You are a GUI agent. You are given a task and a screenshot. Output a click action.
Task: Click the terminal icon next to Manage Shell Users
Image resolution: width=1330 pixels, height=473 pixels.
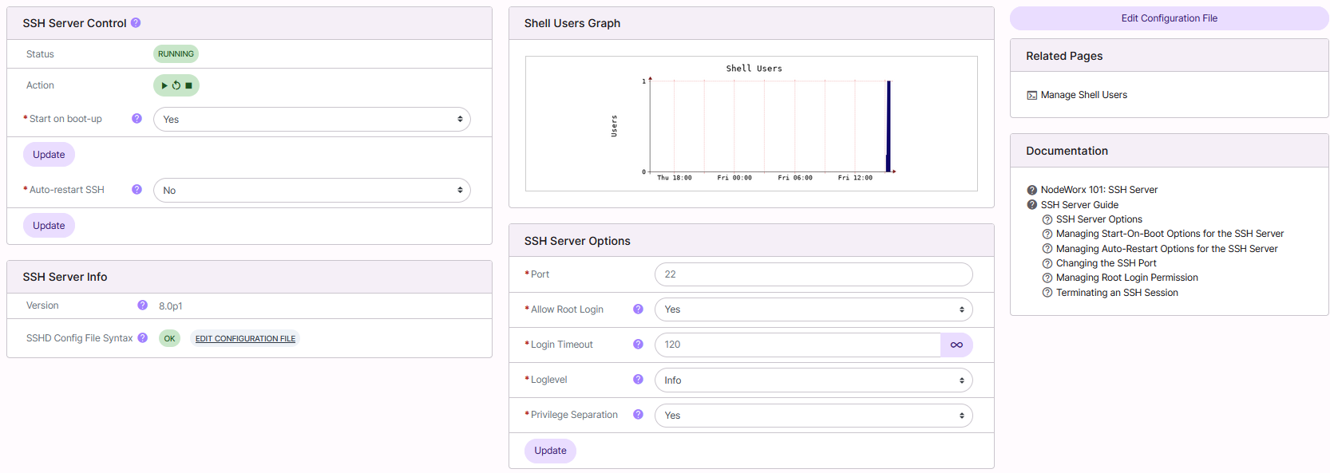tap(1031, 95)
